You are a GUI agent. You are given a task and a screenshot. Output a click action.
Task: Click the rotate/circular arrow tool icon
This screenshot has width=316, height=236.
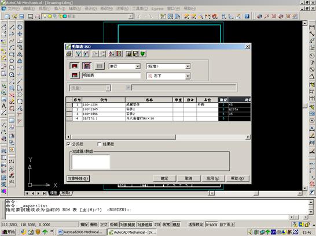click(20, 27)
